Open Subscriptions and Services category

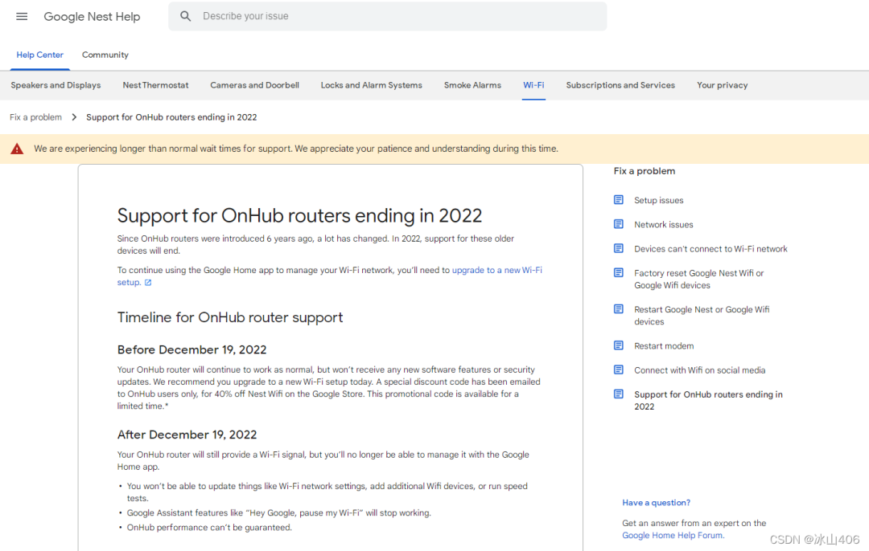coord(620,85)
